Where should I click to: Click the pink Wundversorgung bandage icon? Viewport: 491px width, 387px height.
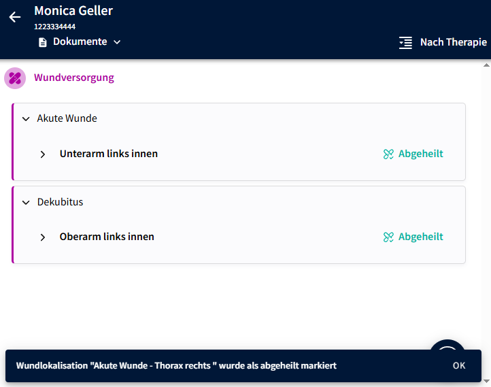pos(15,78)
